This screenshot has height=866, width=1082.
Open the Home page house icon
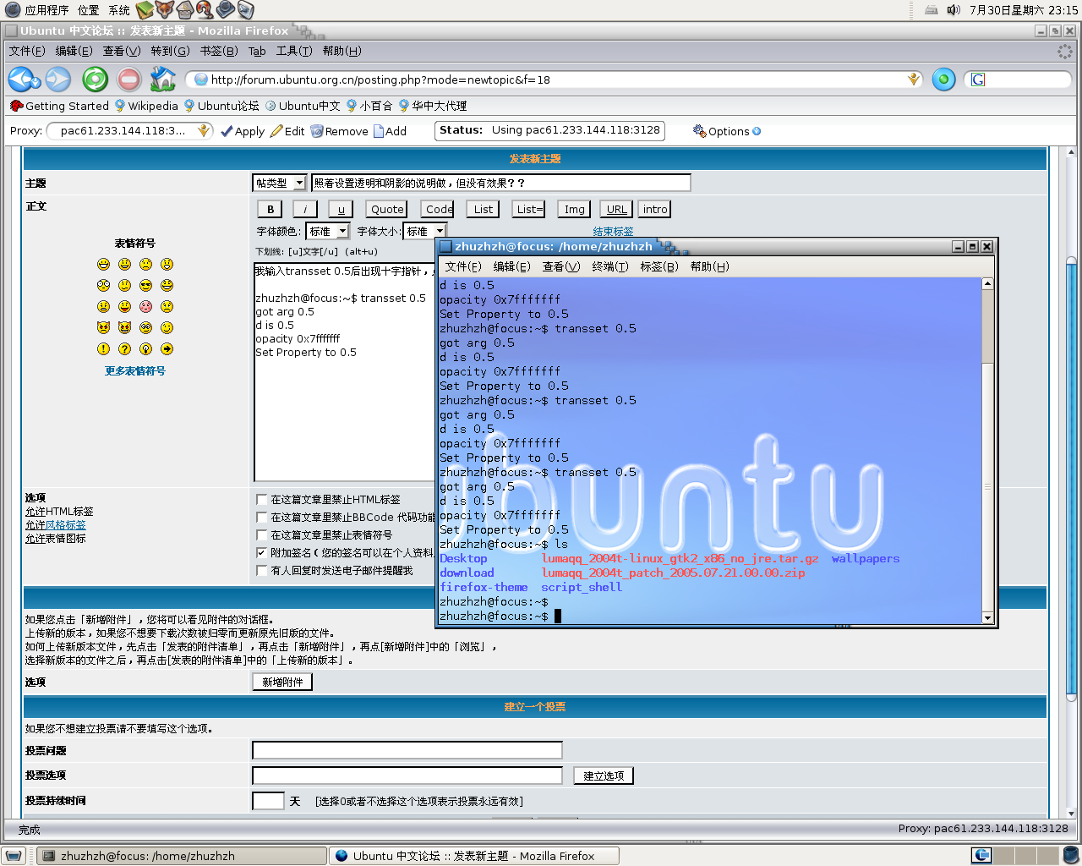pyautogui.click(x=162, y=79)
